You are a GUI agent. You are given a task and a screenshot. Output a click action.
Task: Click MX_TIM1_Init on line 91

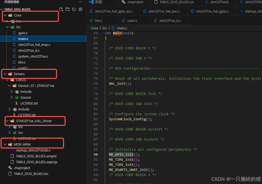pyautogui.click(x=121, y=159)
